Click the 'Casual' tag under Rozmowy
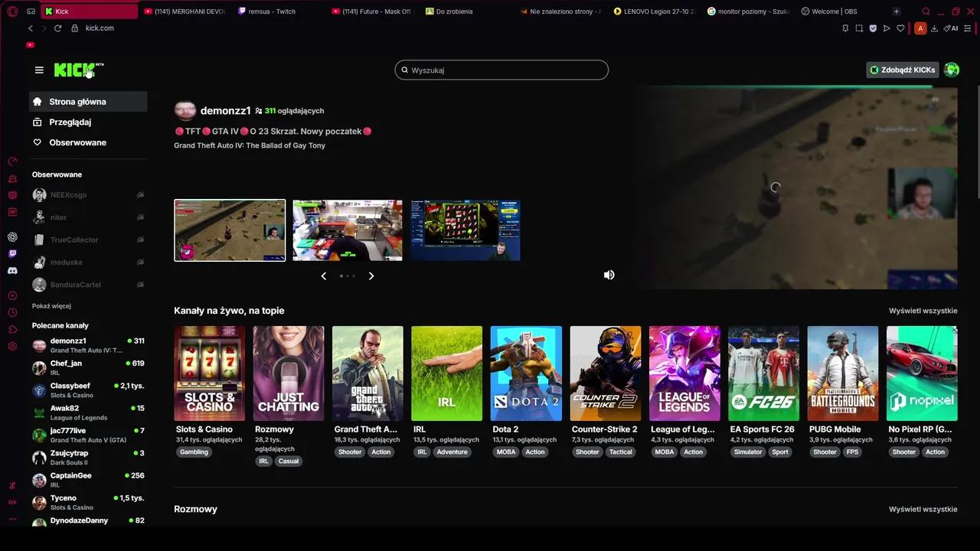The height and width of the screenshot is (551, 980). [x=289, y=461]
